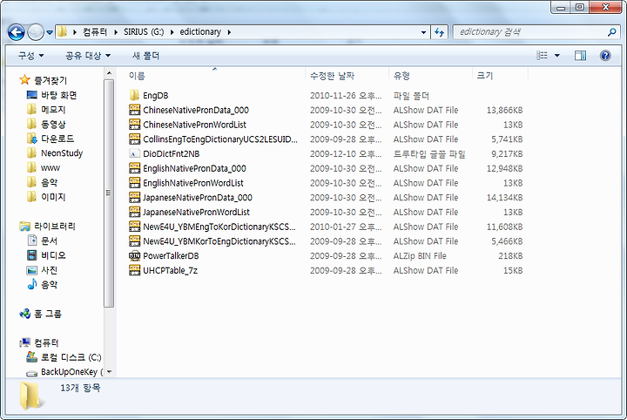
Task: Open the 공유 대상 menu
Action: [88, 56]
